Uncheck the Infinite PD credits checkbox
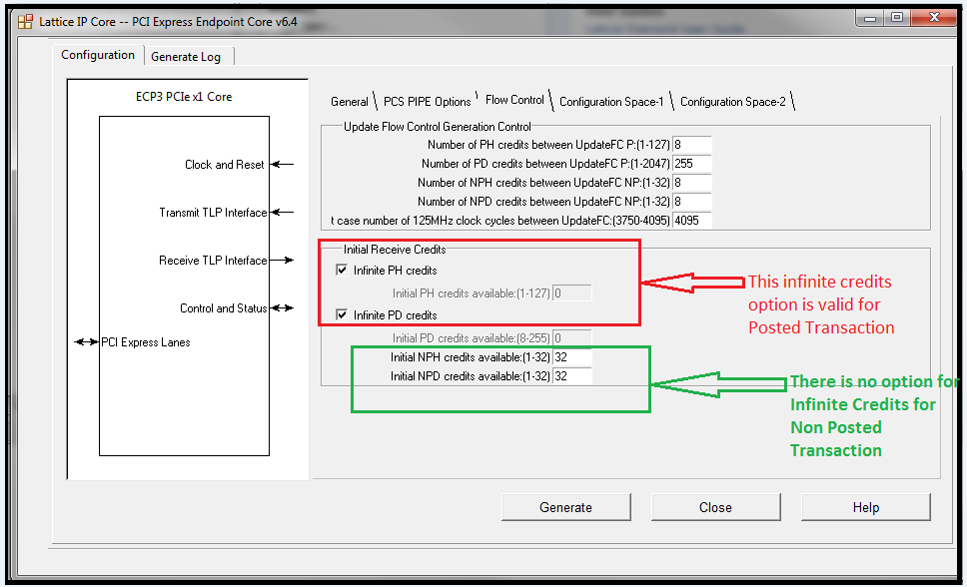Image resolution: width=967 pixels, height=587 pixels. click(342, 315)
